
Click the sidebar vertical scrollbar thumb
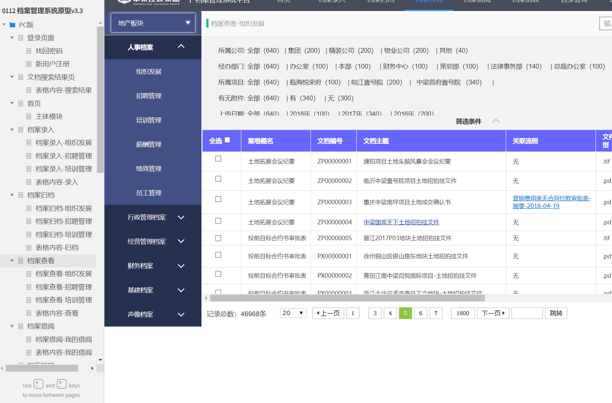point(100,100)
